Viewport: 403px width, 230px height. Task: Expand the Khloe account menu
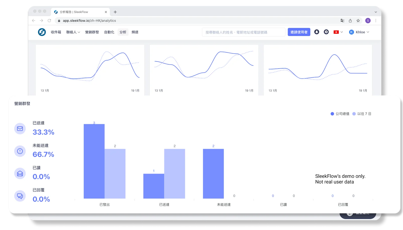pyautogui.click(x=359, y=32)
